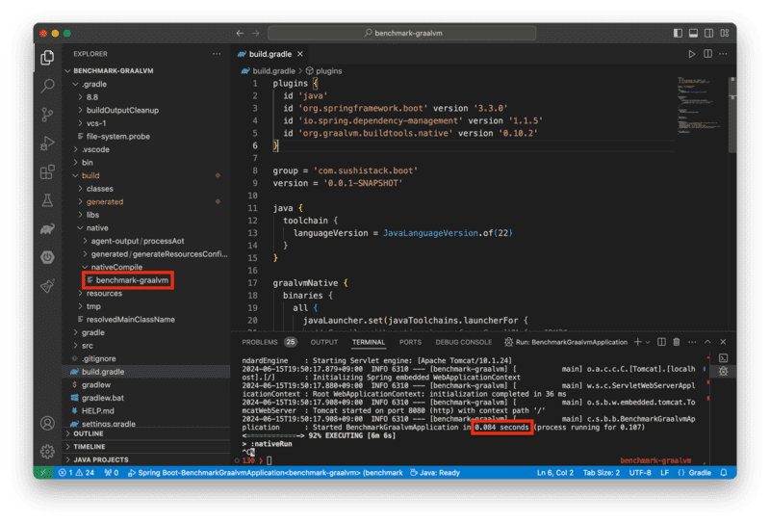This screenshot has height=523, width=770.
Task: Switch to the DEBUG CONSOLE tab
Action: [x=463, y=342]
